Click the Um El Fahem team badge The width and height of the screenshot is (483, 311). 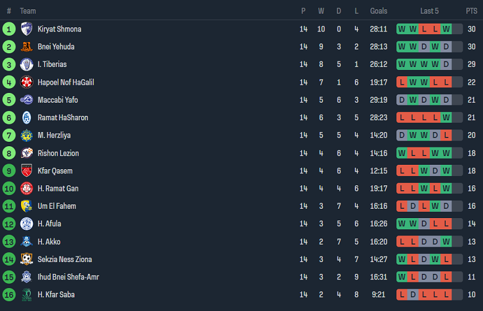click(26, 206)
